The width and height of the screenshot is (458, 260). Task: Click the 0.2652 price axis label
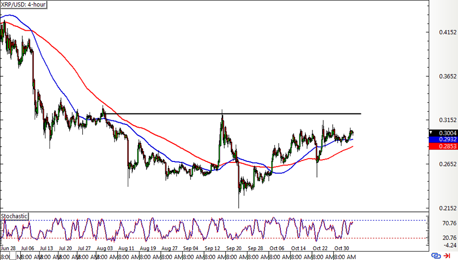(448, 164)
